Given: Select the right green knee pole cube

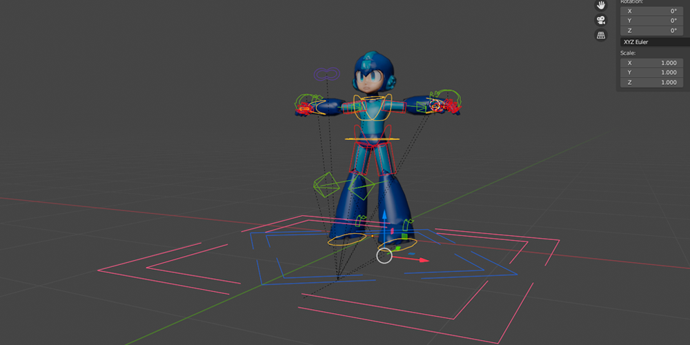Looking at the screenshot, I should coord(361,185).
